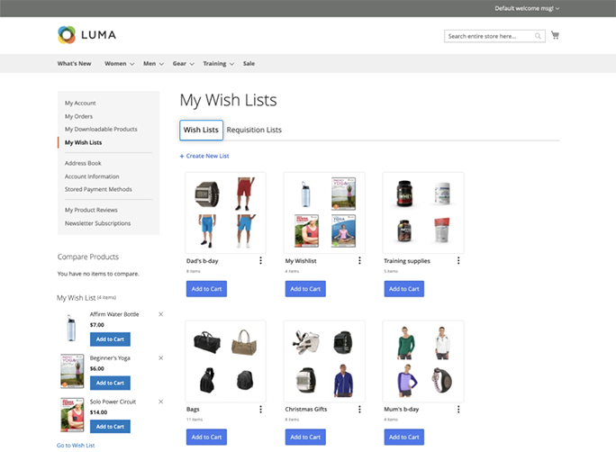Open Address Book in the account sidebar

(83, 163)
